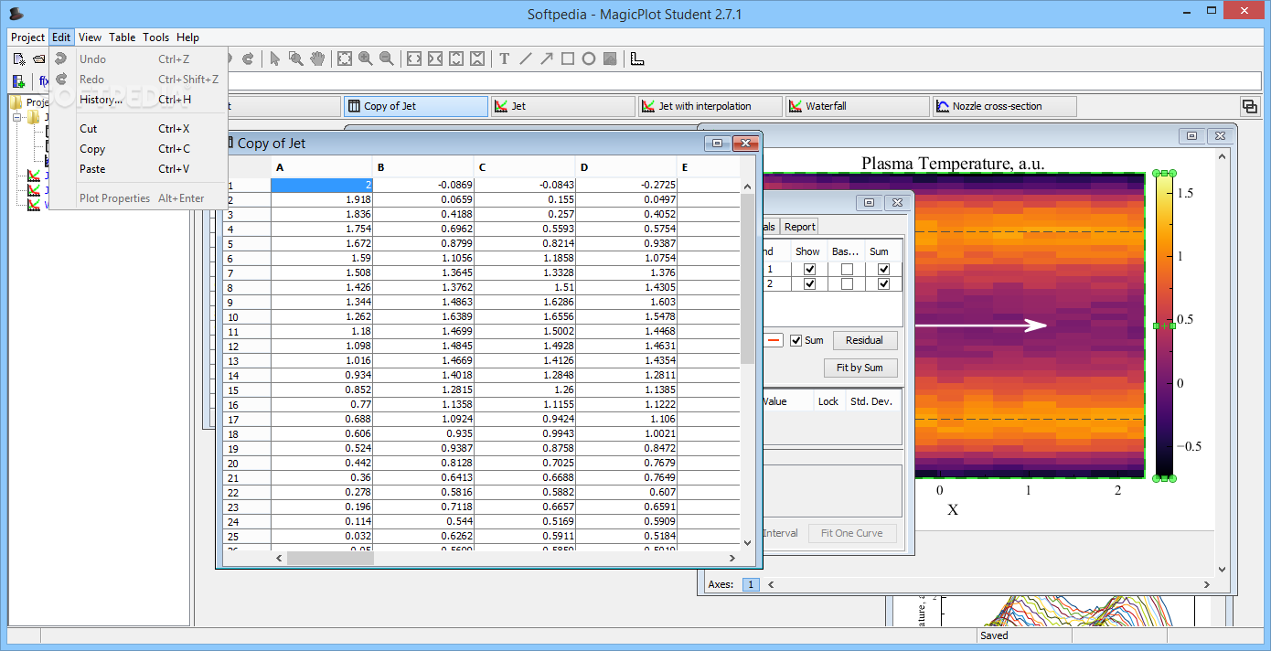The width and height of the screenshot is (1271, 651).
Task: Uncheck the Sum checkbox beside Residual
Action: click(796, 340)
